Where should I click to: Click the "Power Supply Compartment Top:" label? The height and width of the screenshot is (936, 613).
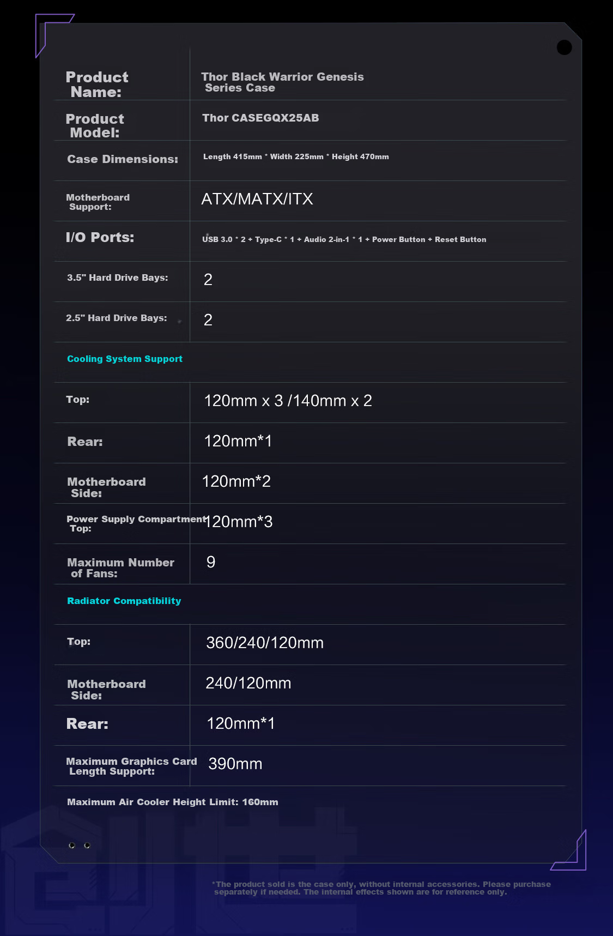(x=136, y=523)
